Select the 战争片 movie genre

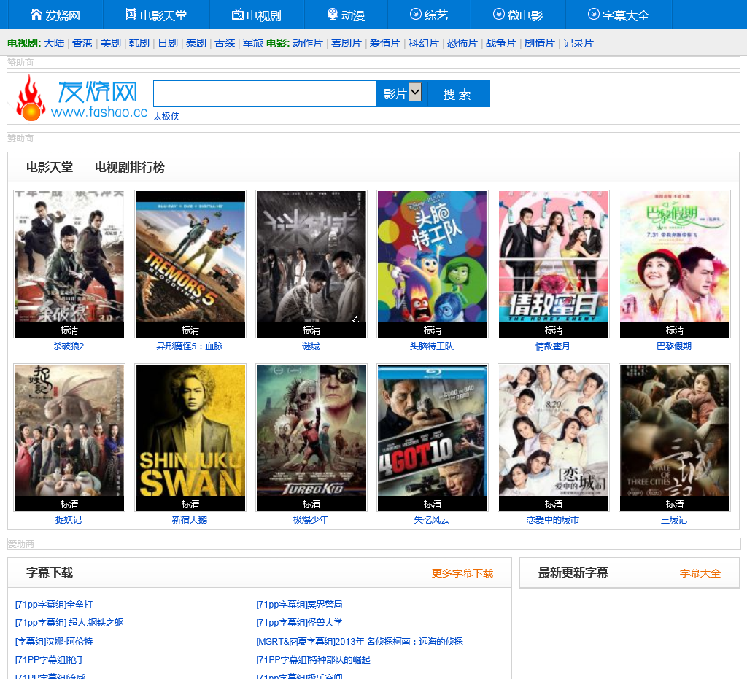tap(500, 43)
